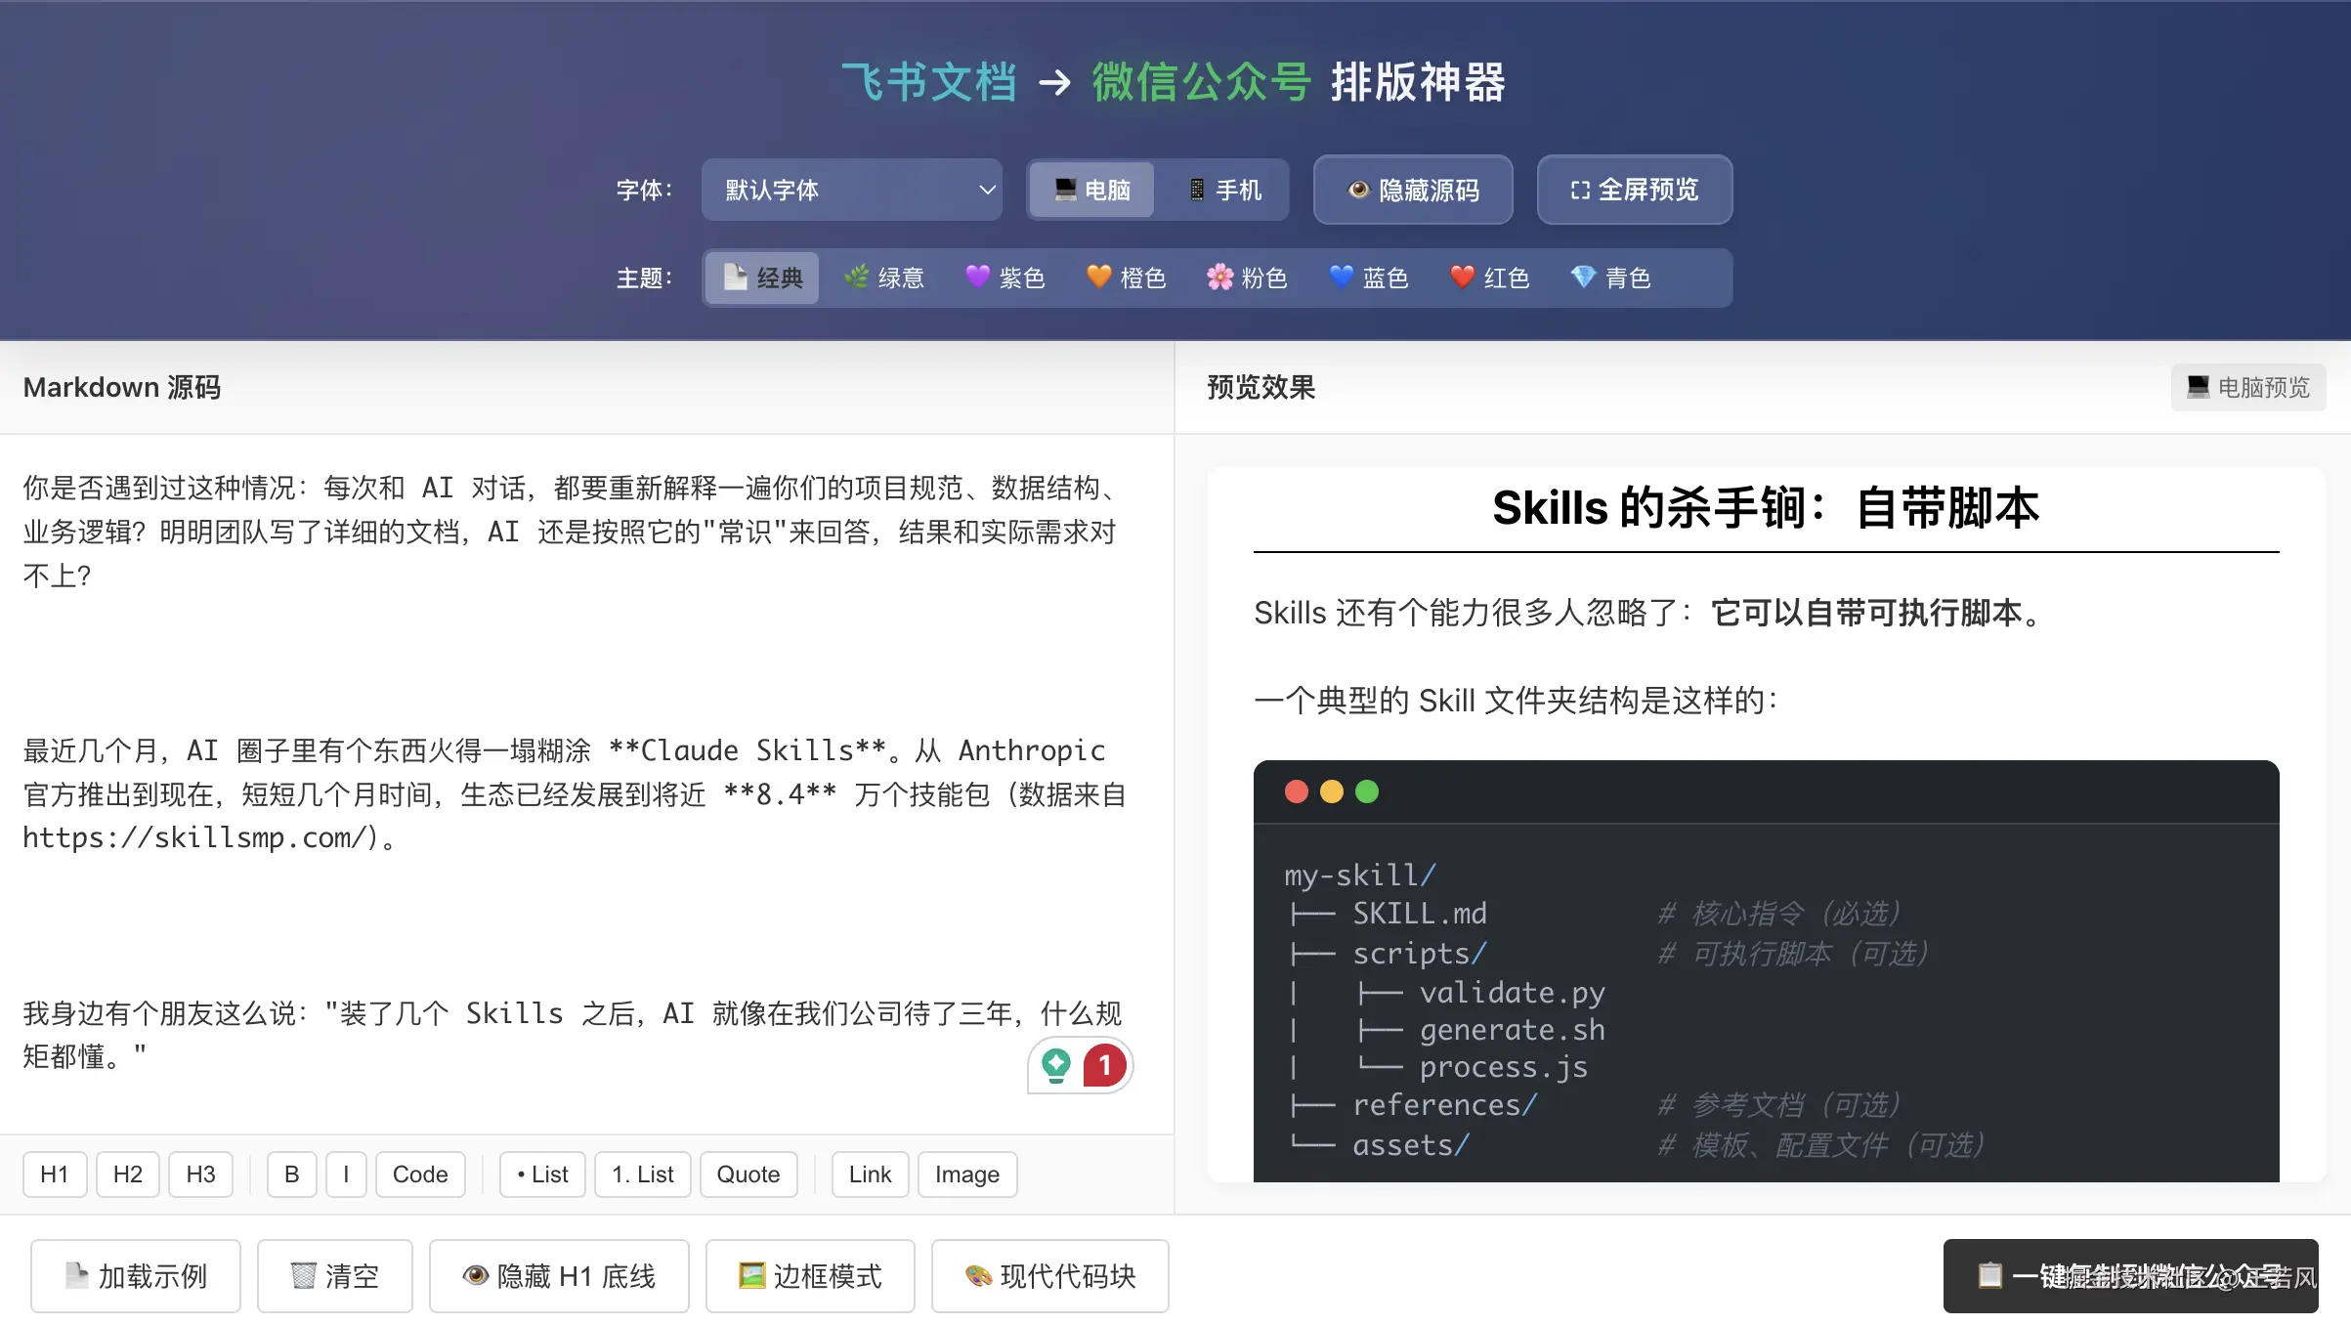Click the green lightbulb assistant icon
Image resolution: width=2351 pixels, height=1325 pixels.
(x=1055, y=1065)
